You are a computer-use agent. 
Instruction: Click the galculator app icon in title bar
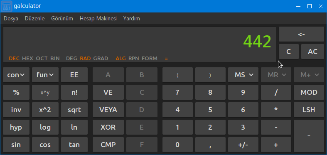[7, 6]
